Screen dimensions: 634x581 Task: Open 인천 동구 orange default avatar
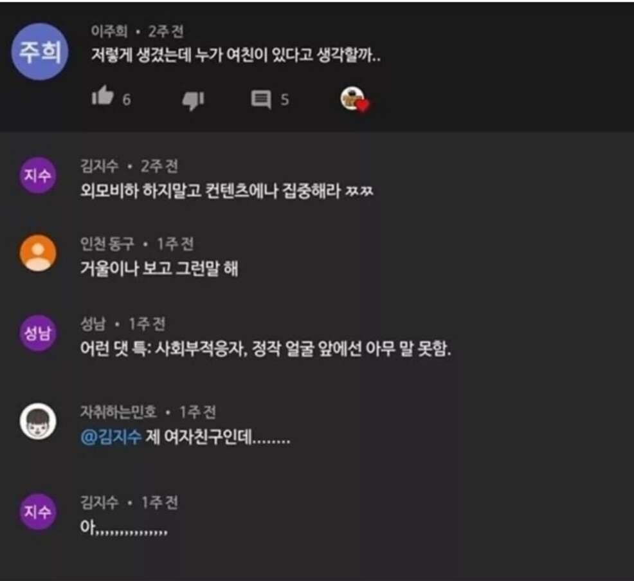pos(38,253)
